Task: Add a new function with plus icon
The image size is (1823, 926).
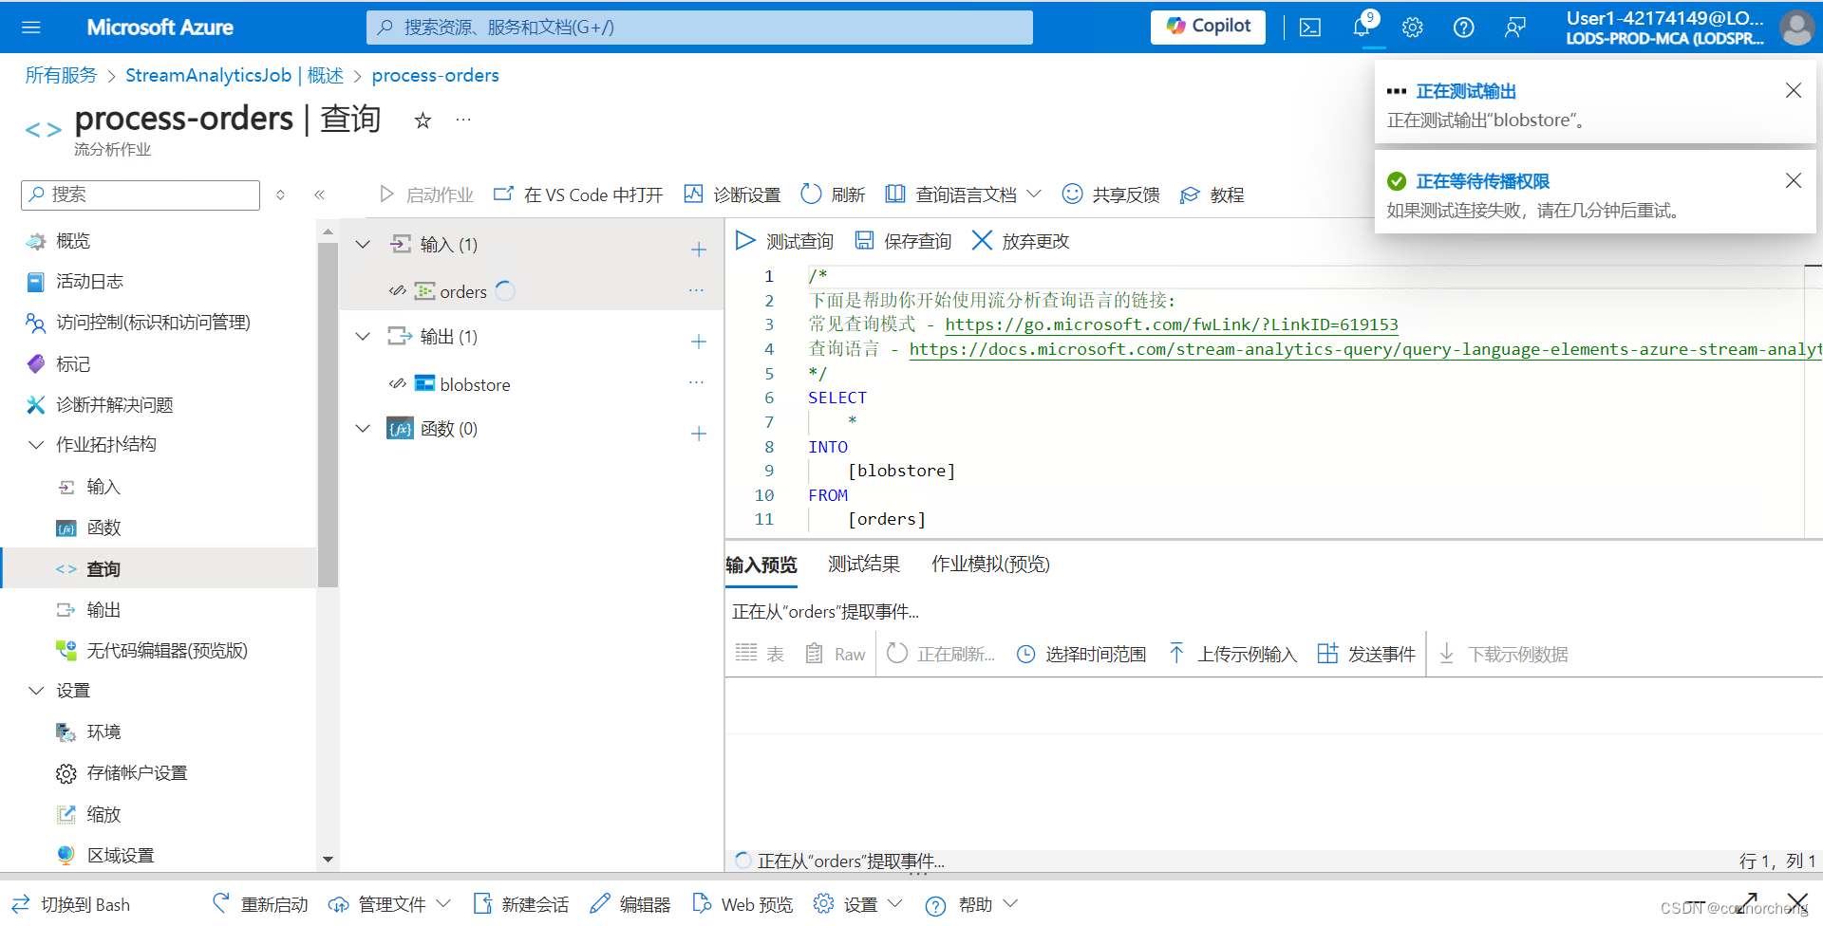Action: [x=699, y=433]
